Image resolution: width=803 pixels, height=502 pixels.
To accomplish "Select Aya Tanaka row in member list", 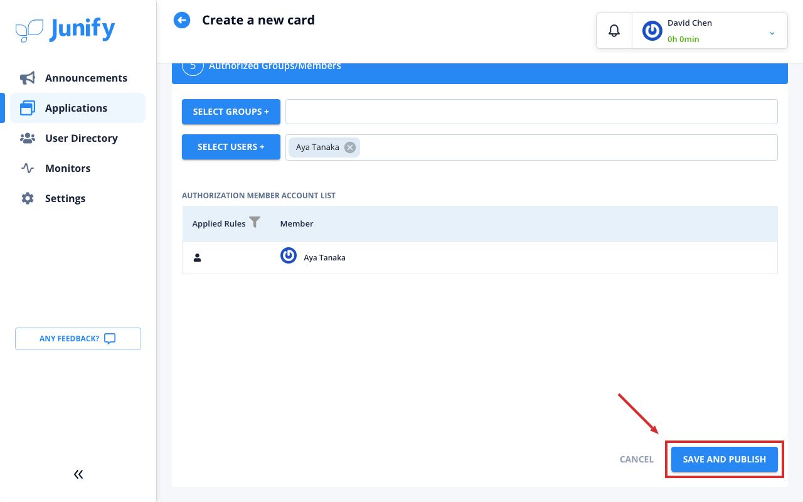I will tap(480, 258).
